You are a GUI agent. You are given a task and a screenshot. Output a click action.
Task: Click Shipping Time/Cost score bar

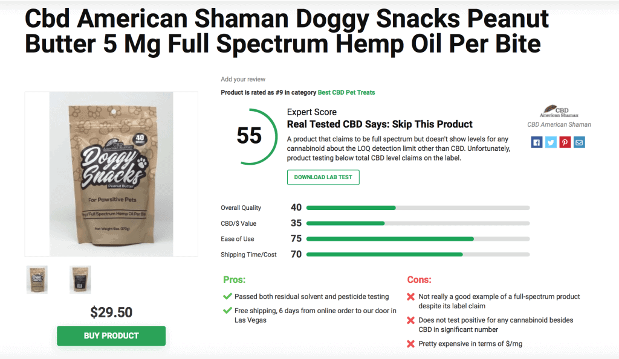418,255
